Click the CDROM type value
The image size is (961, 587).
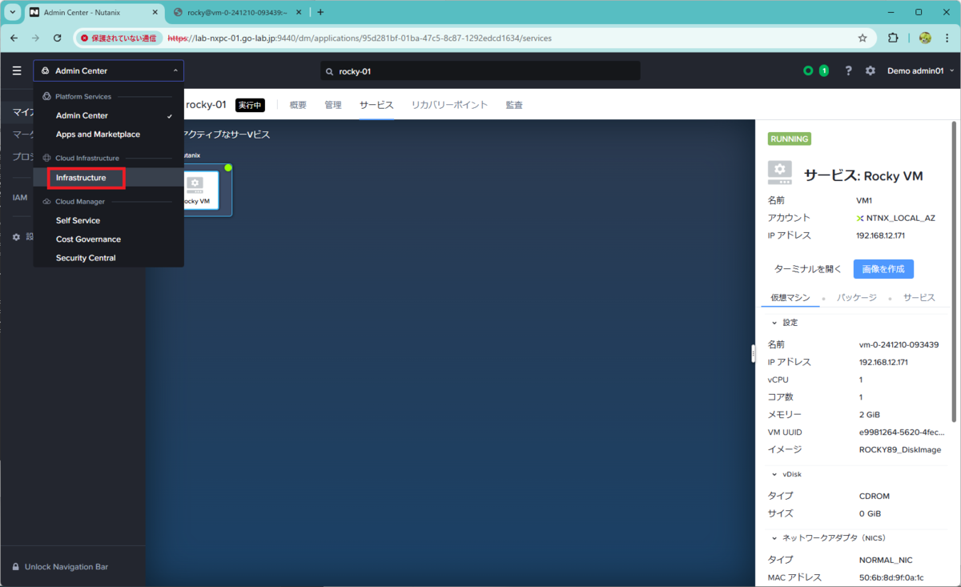tap(874, 496)
